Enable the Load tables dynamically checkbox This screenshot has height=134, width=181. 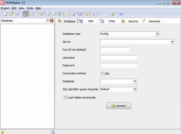pos(65,97)
